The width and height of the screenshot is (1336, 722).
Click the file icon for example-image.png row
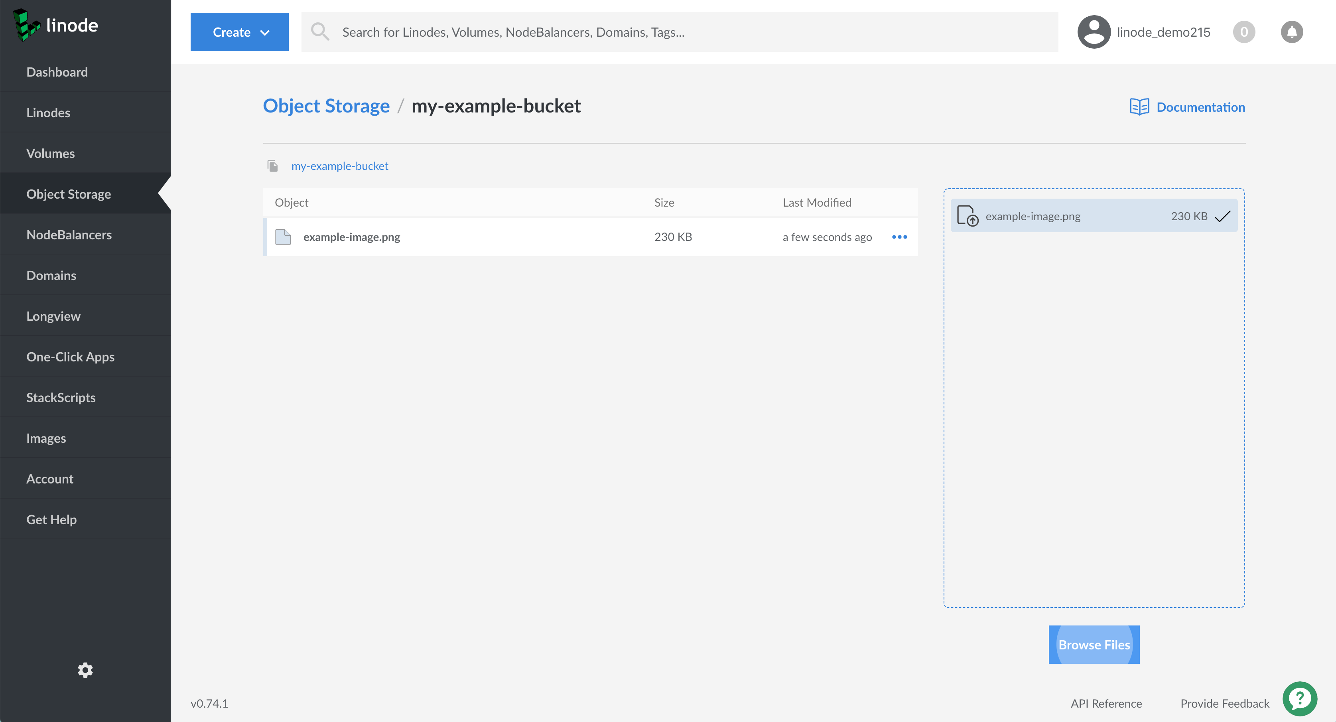click(283, 237)
